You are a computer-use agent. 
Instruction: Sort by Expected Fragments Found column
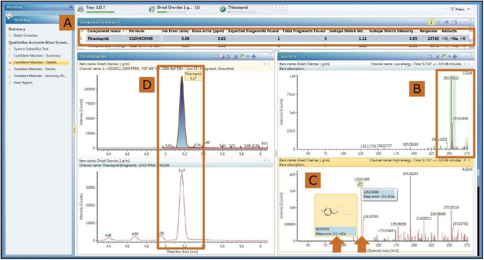point(254,31)
